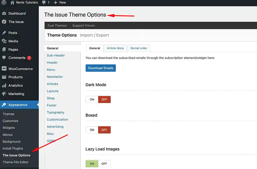Open the Customization settings section
Viewport: 257px width, 169px height.
[x=57, y=120]
